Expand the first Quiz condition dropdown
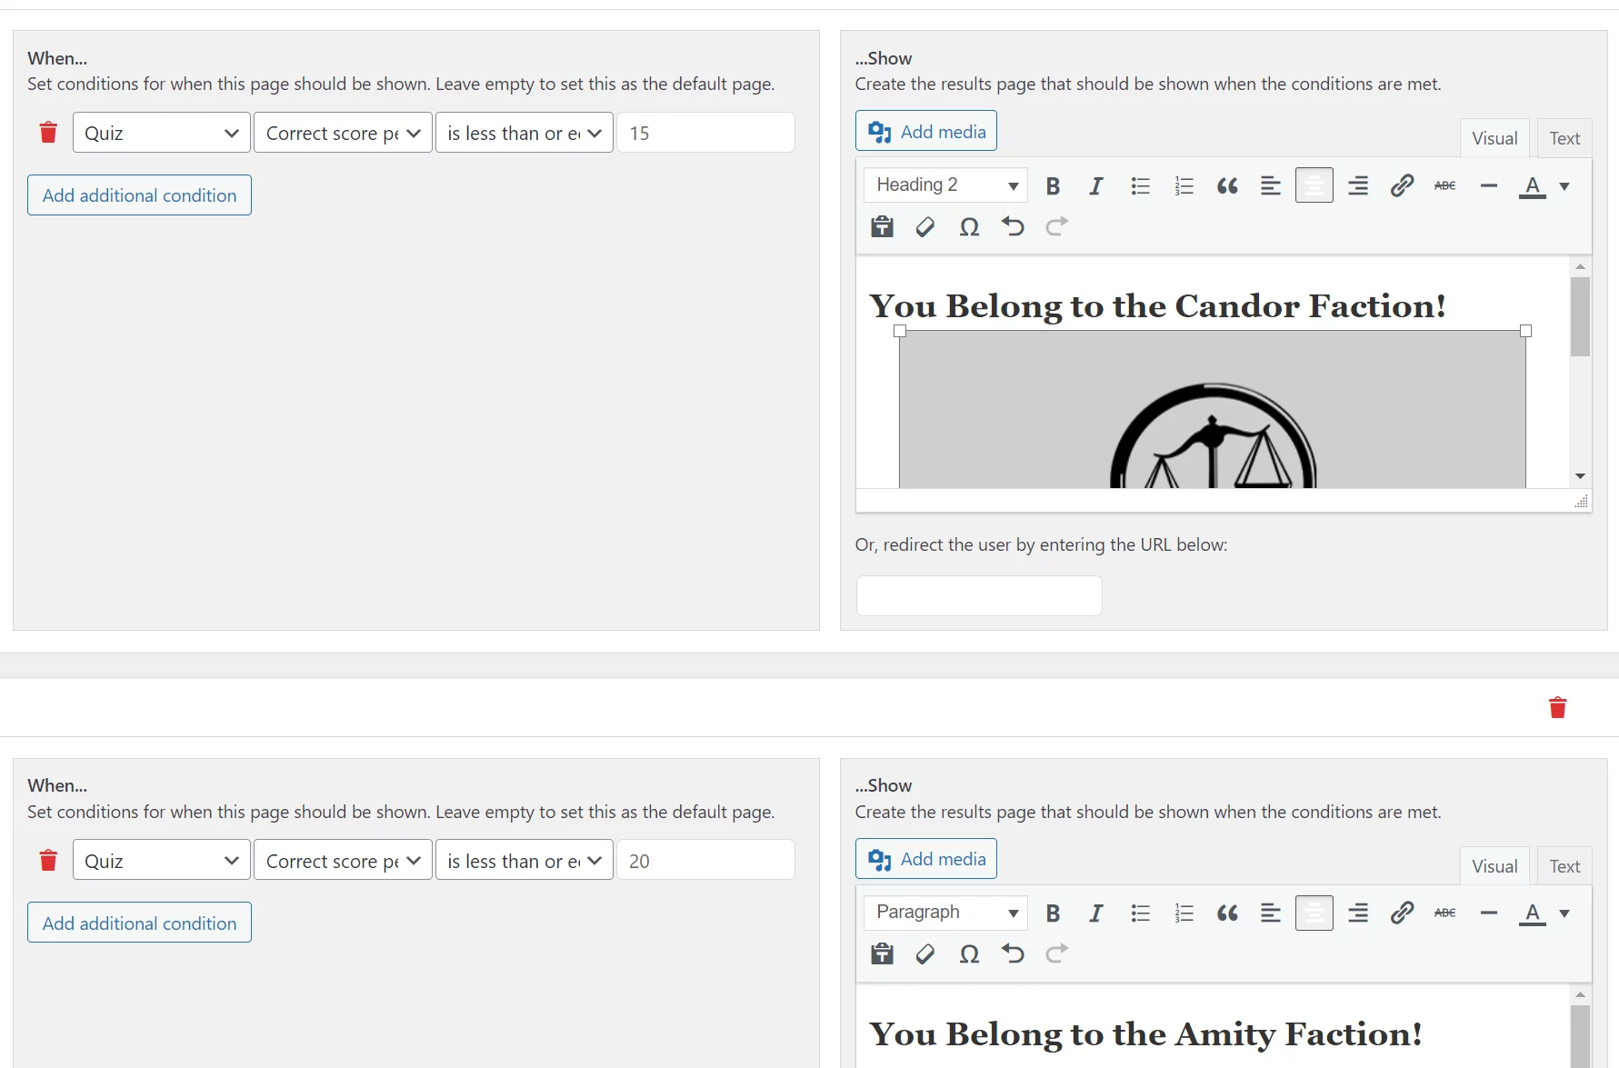 click(161, 134)
